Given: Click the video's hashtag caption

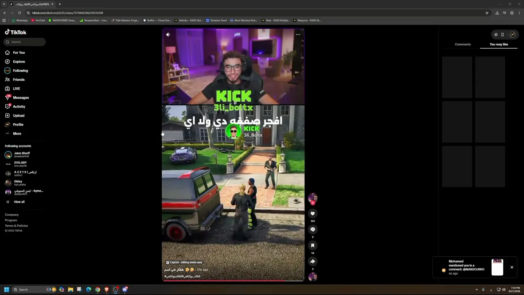Looking at the screenshot, I should tap(182, 277).
